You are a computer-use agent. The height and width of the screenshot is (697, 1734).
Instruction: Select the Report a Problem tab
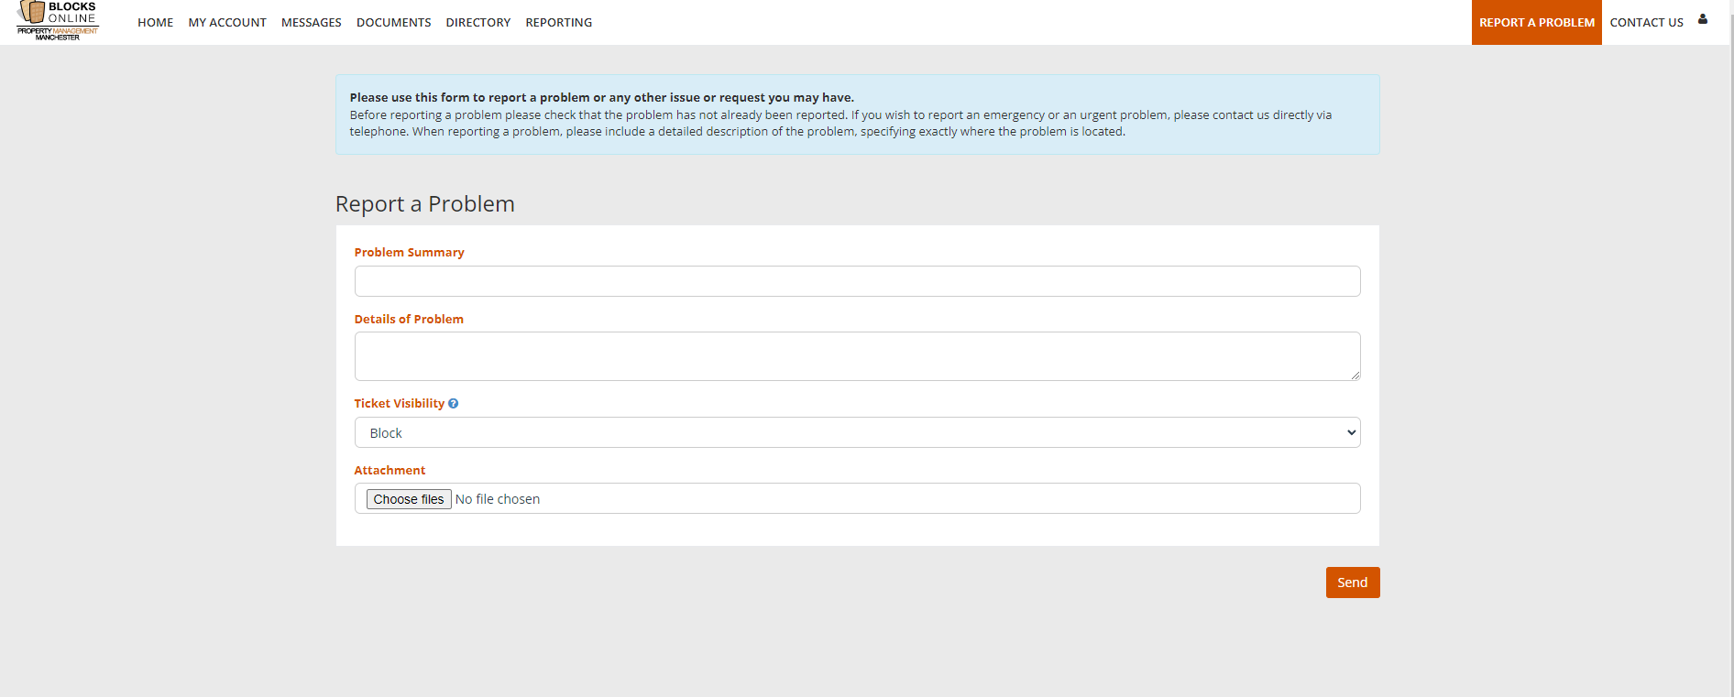1536,22
